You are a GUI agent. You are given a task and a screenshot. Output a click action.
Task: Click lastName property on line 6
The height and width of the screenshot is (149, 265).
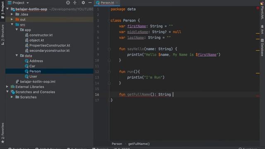pos(135,38)
